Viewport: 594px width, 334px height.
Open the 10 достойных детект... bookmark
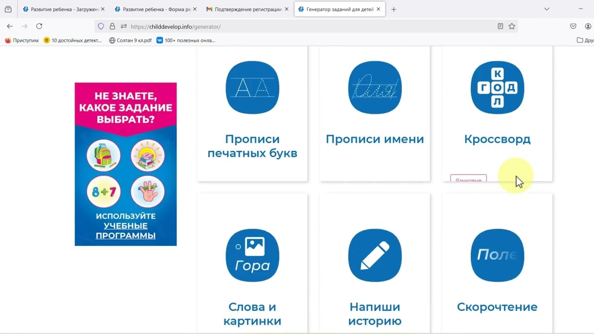tap(72, 40)
